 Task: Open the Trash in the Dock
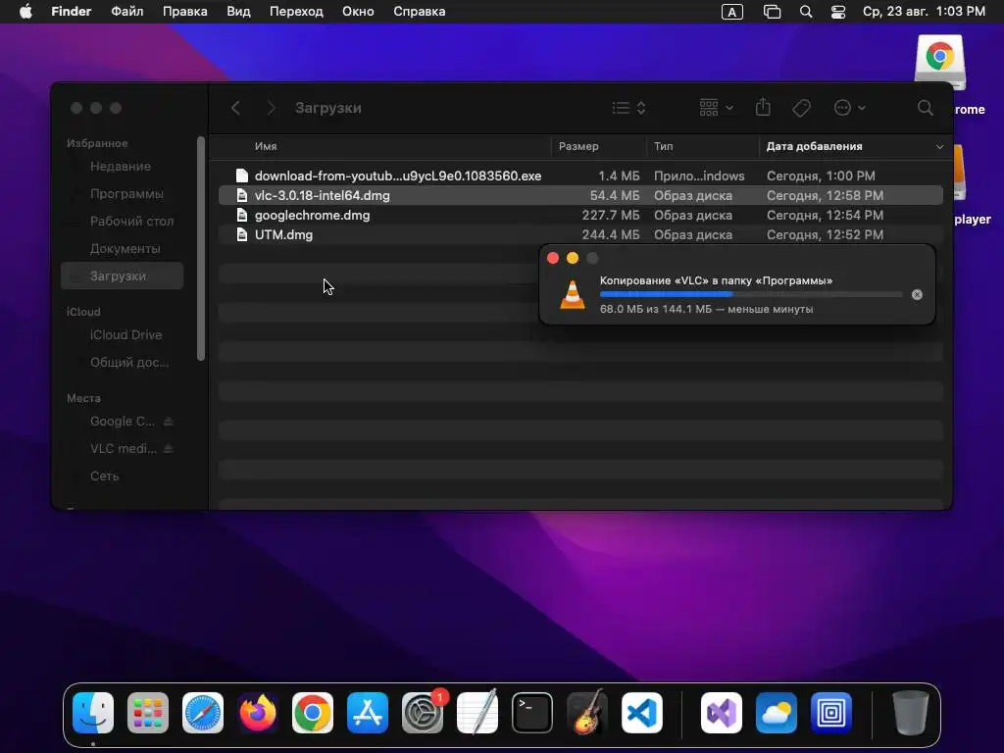point(911,713)
